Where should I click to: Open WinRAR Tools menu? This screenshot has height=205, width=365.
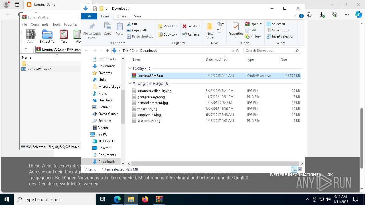[56, 24]
